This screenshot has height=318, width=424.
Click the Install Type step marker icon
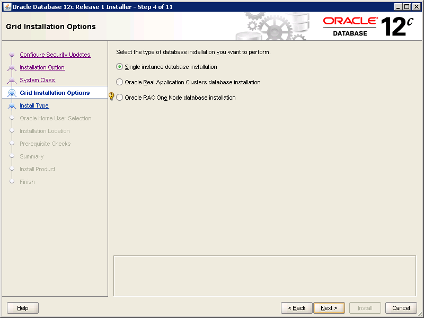tap(12, 105)
